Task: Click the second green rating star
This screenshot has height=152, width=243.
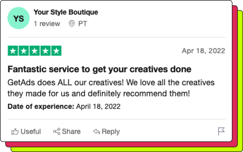Action: [x=24, y=51]
